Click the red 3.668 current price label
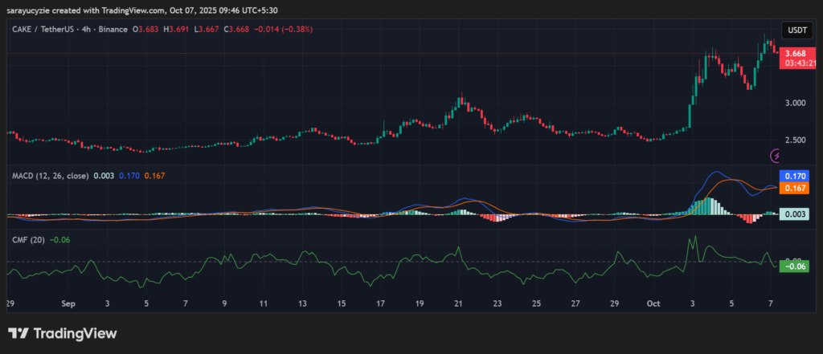The height and width of the screenshot is (354, 823). point(795,54)
